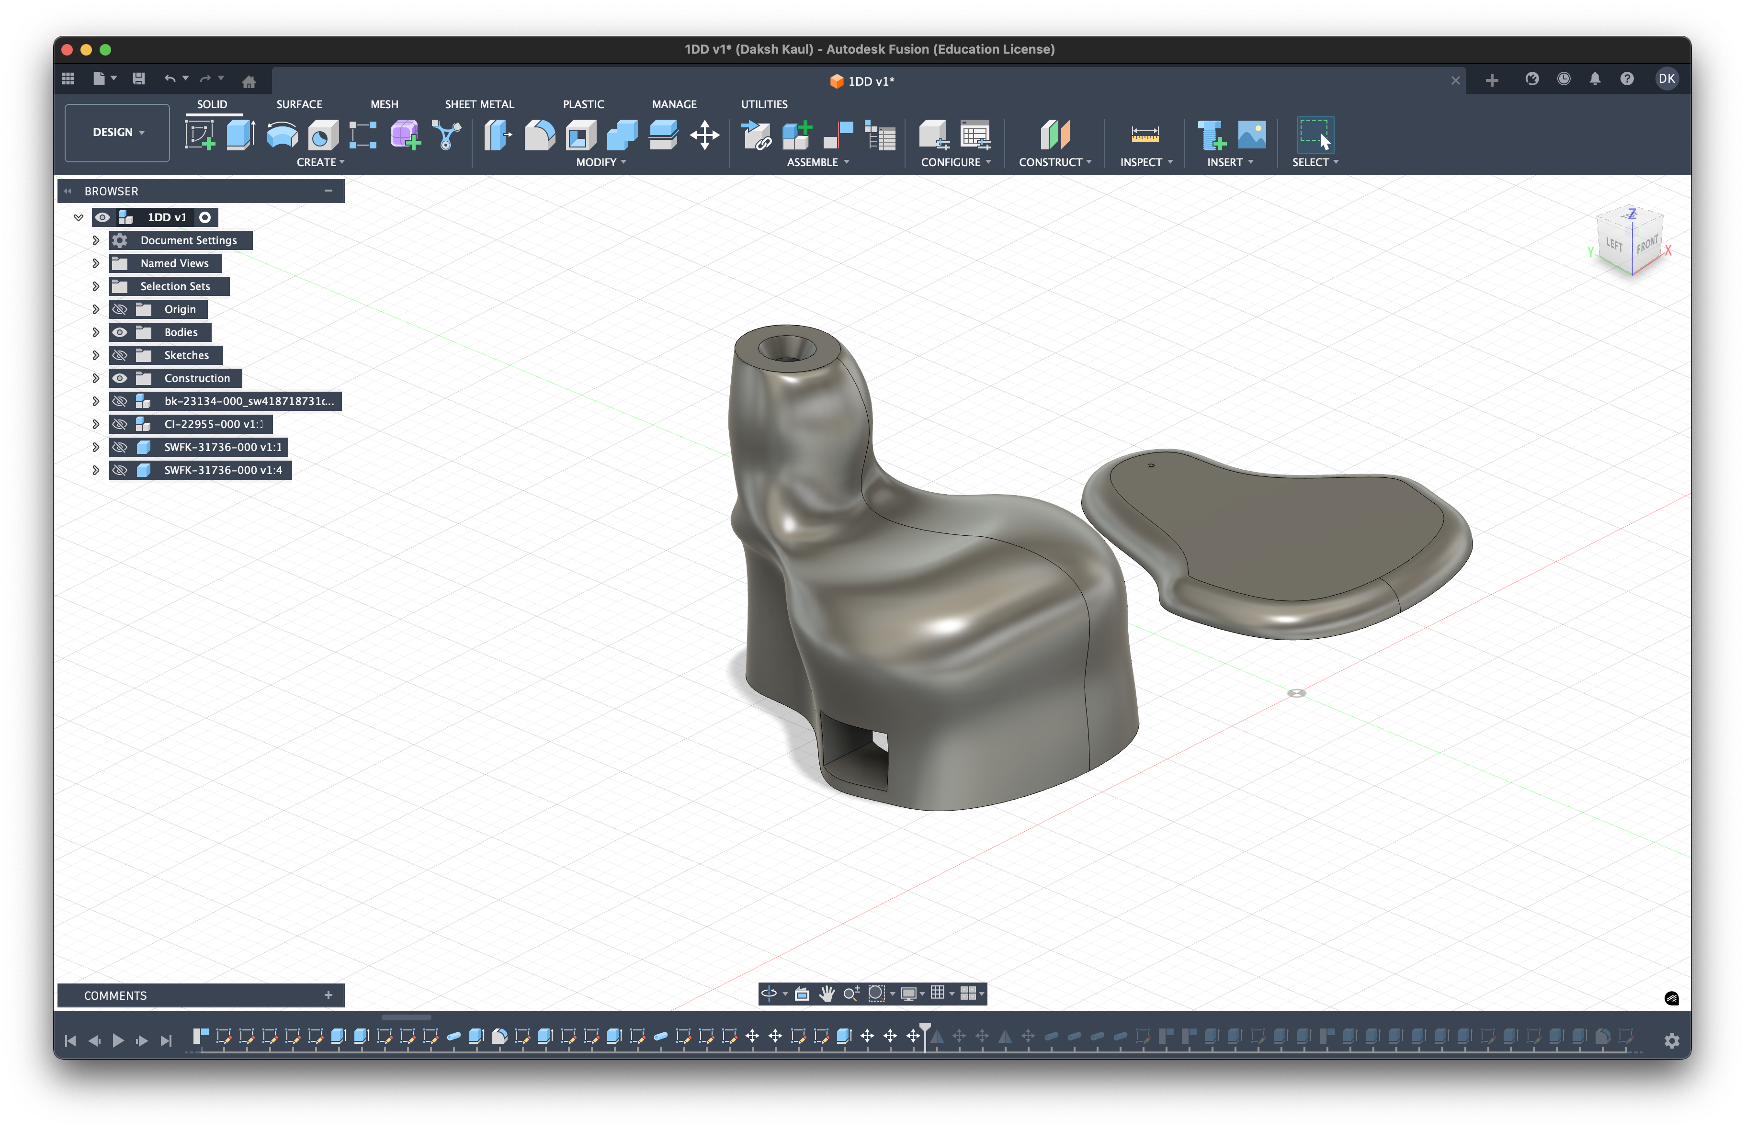Expand the Construction folder in browser
The image size is (1745, 1130).
tap(96, 378)
